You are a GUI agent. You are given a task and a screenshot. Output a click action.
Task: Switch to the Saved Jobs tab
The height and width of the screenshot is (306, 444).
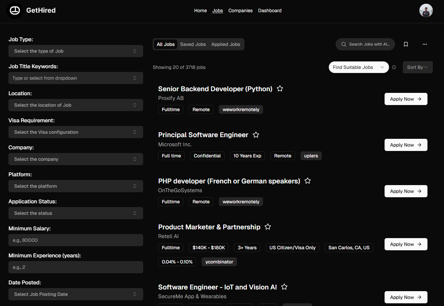click(193, 44)
